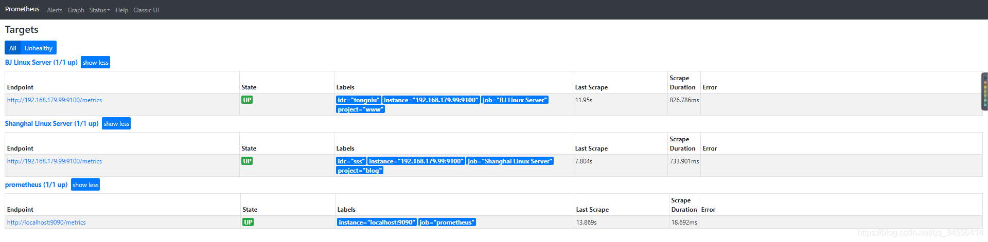Open the Graph page
The height and width of the screenshot is (242, 988).
[76, 10]
